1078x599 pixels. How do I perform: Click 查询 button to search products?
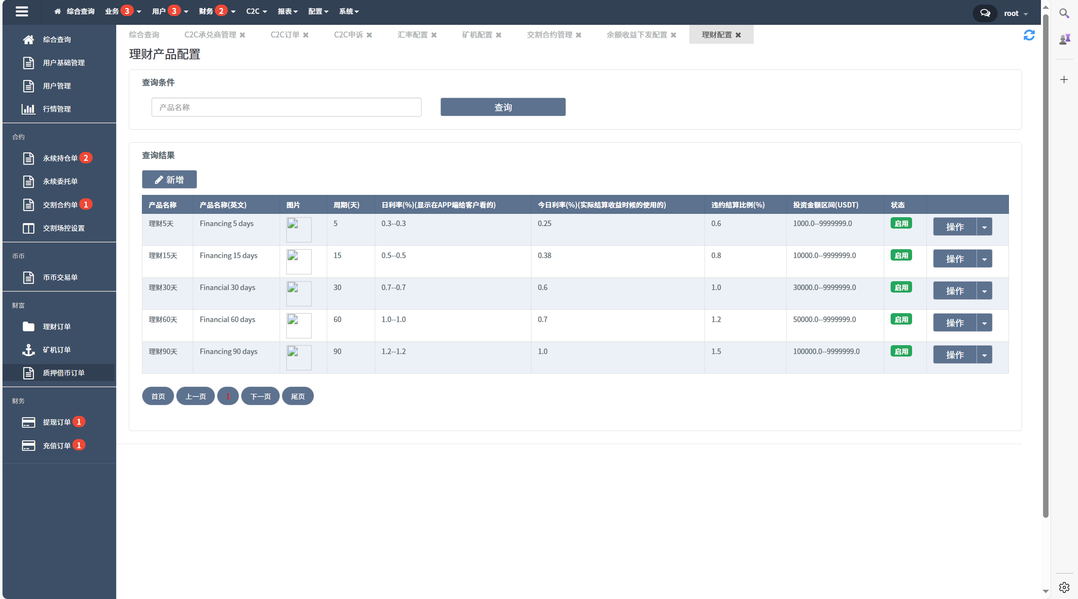(x=502, y=107)
